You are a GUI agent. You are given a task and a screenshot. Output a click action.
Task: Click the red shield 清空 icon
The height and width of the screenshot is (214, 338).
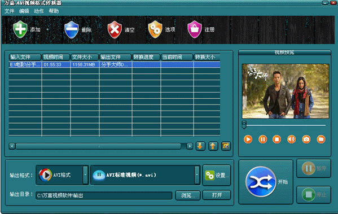pyautogui.click(x=115, y=29)
